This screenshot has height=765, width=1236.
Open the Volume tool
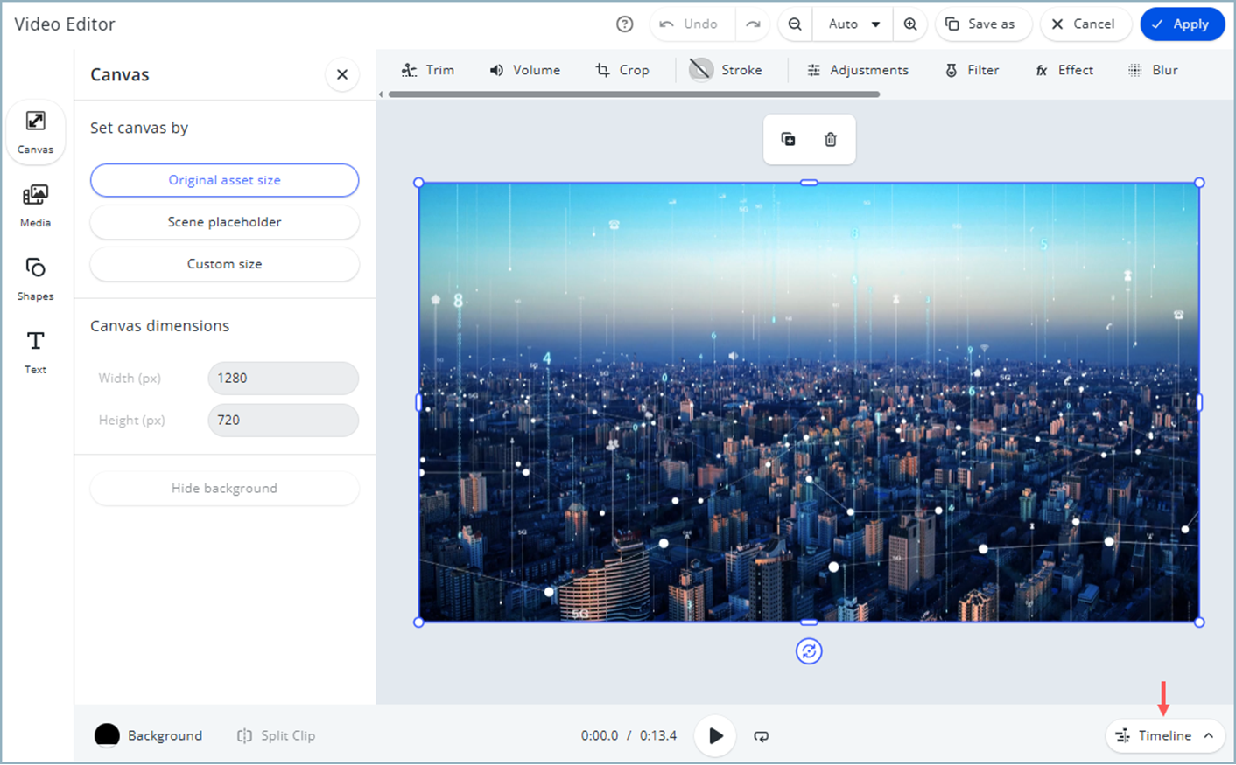pyautogui.click(x=525, y=70)
